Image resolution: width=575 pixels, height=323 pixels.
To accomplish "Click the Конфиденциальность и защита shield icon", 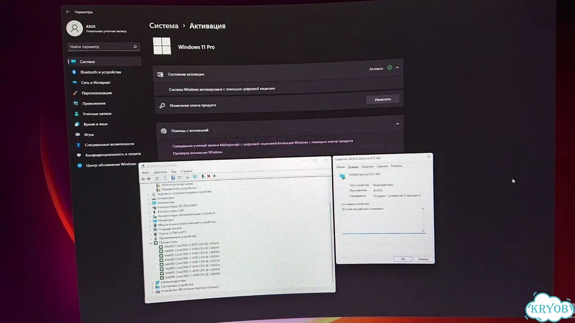I will [79, 155].
